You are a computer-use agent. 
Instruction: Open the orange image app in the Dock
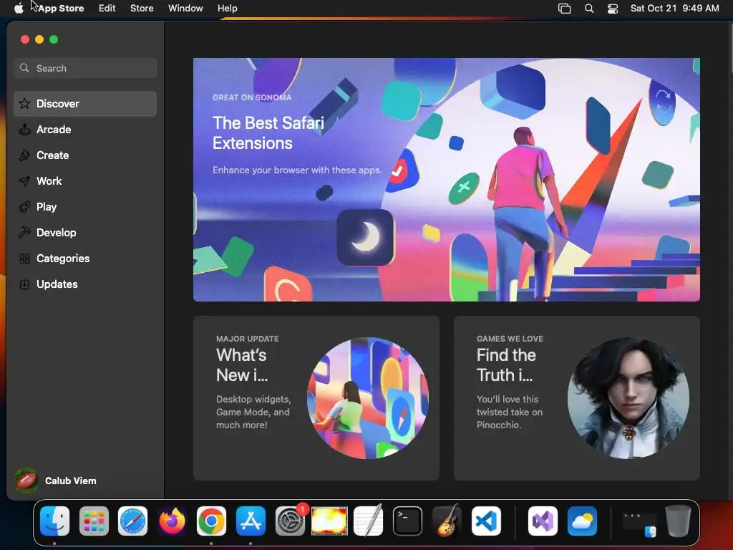[x=329, y=521]
